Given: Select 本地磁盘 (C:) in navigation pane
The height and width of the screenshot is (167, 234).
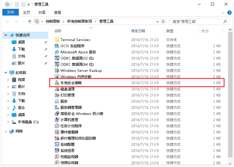Looking at the screenshot, I should tap(28, 122).
